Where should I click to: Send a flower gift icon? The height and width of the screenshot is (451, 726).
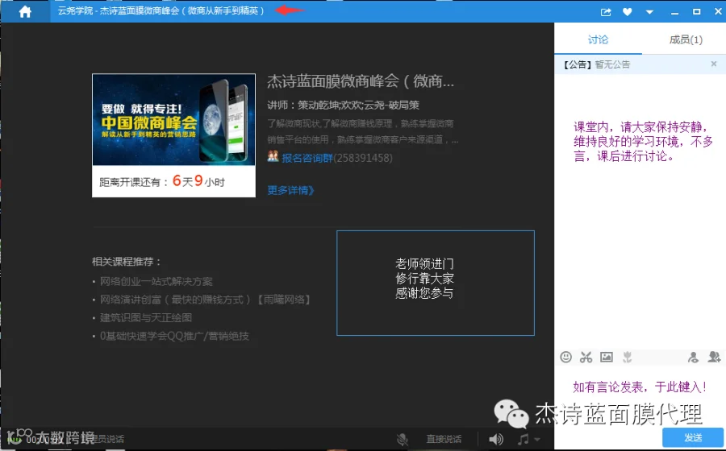pos(628,357)
